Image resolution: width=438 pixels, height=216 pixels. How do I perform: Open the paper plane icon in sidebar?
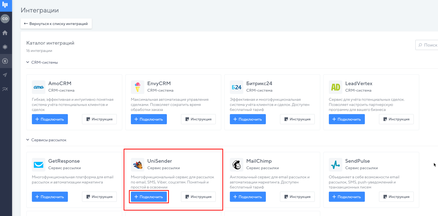pyautogui.click(x=5, y=75)
